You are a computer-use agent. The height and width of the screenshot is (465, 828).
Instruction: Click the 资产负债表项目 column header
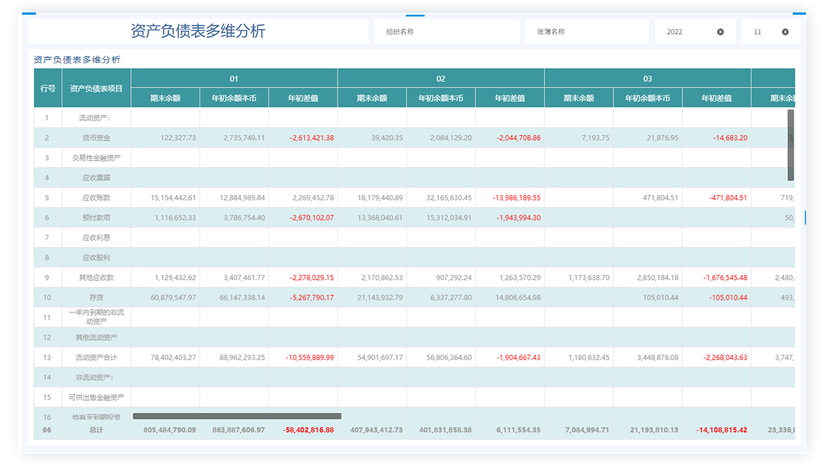96,88
